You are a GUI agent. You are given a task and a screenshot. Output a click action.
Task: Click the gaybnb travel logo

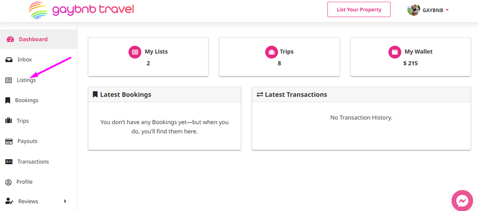pyautogui.click(x=81, y=10)
